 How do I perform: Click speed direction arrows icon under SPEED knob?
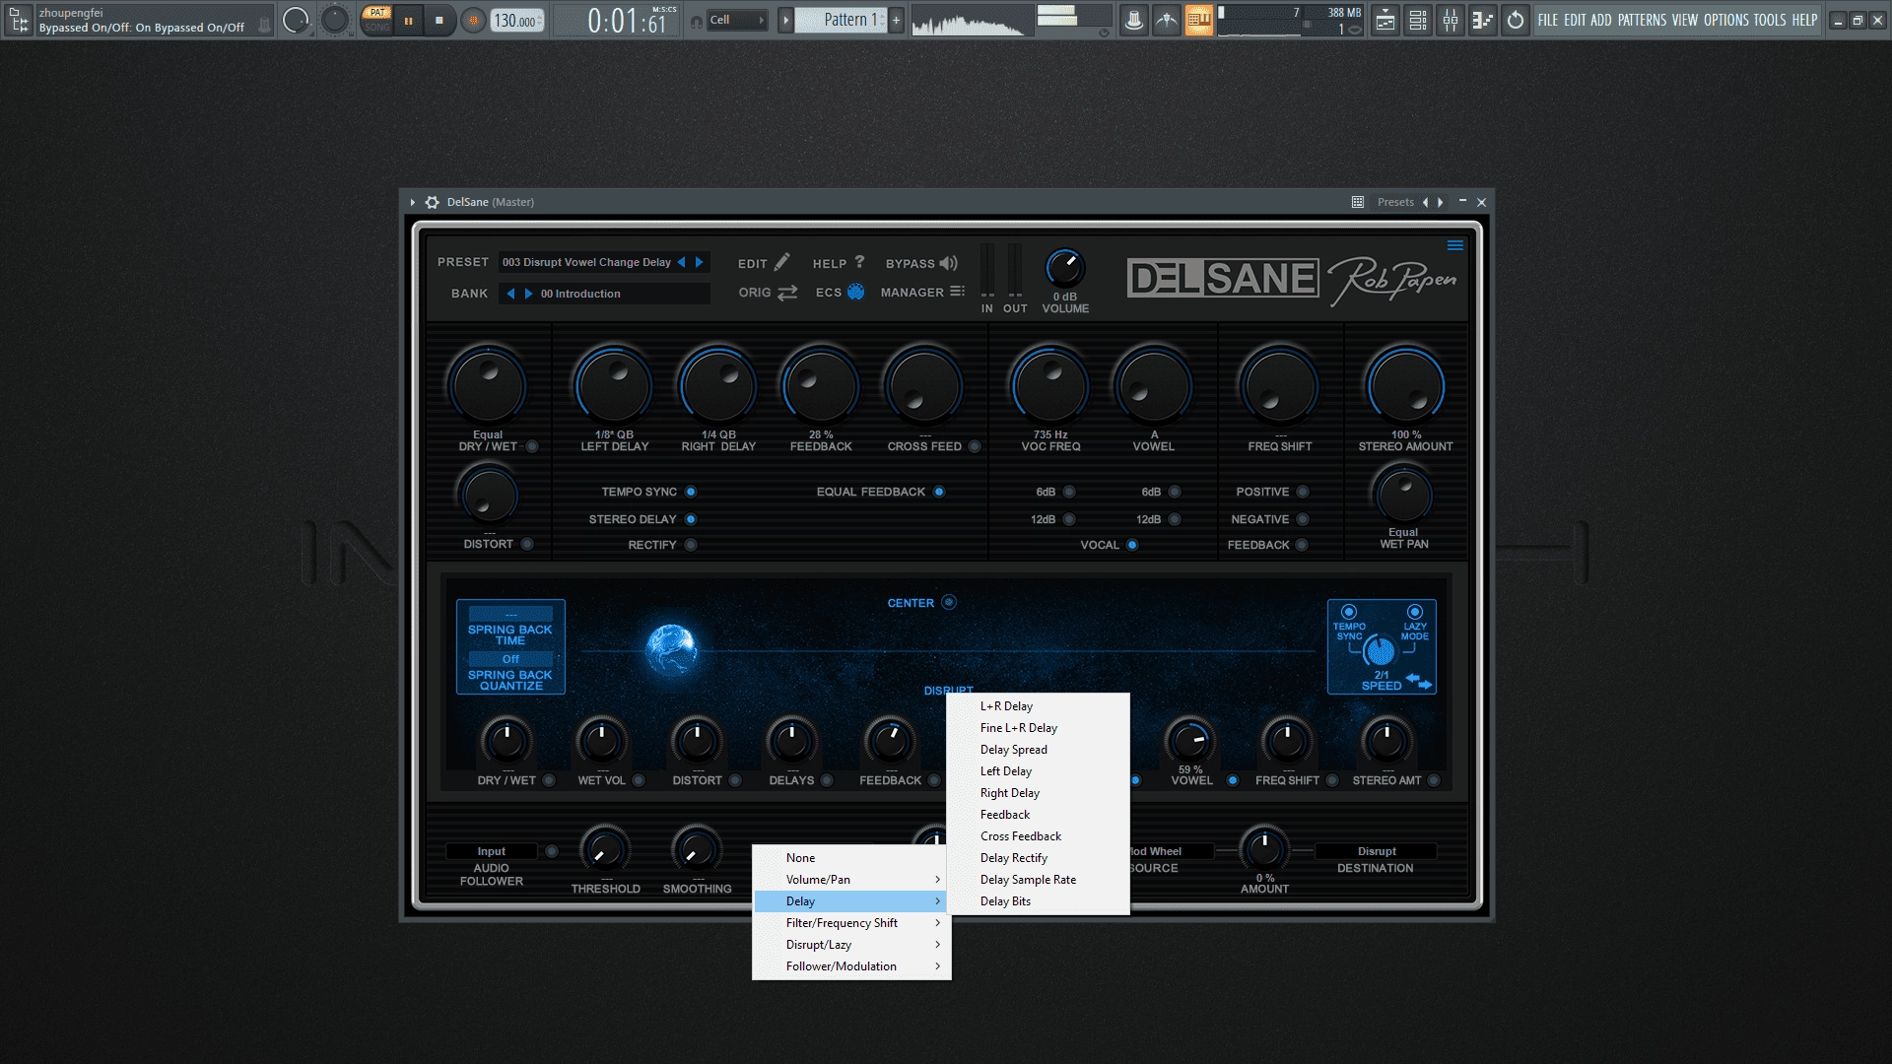click(1419, 680)
